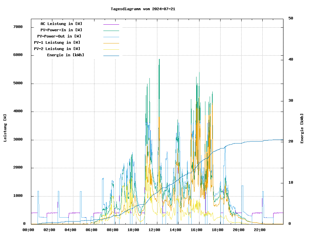Click the 50 value on the energy axis
This screenshot has height=237, width=316.
tap(291, 18)
